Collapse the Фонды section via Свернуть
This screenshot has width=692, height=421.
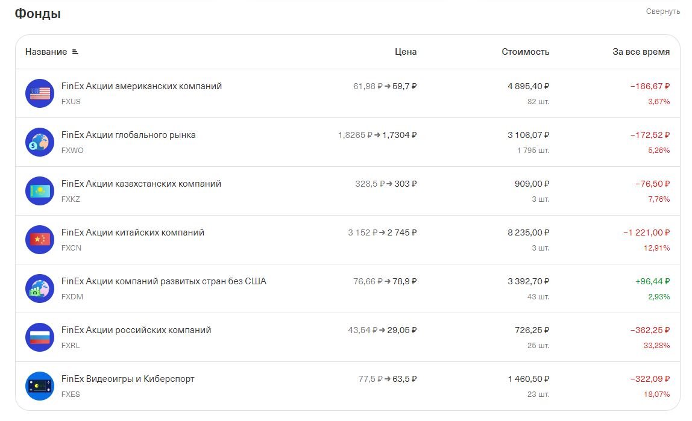(x=662, y=11)
